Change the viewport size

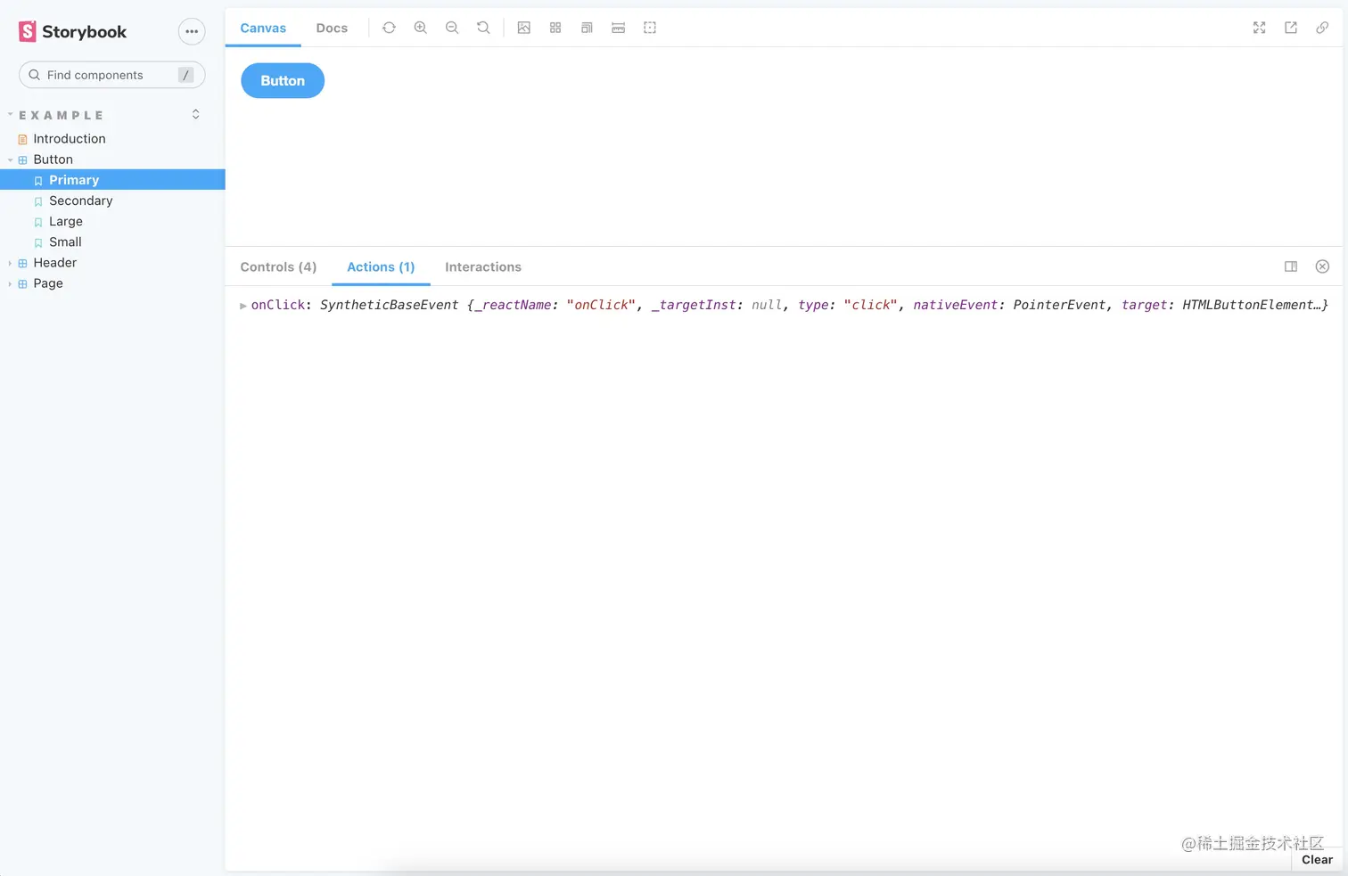(587, 28)
